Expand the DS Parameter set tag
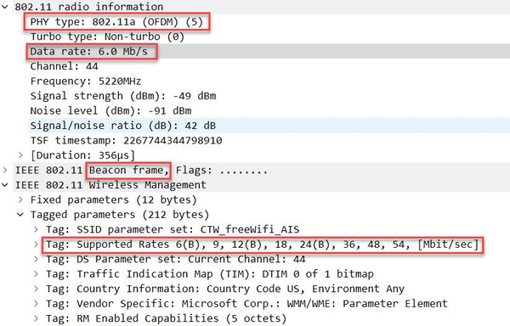This screenshot has width=510, height=326. point(36,259)
